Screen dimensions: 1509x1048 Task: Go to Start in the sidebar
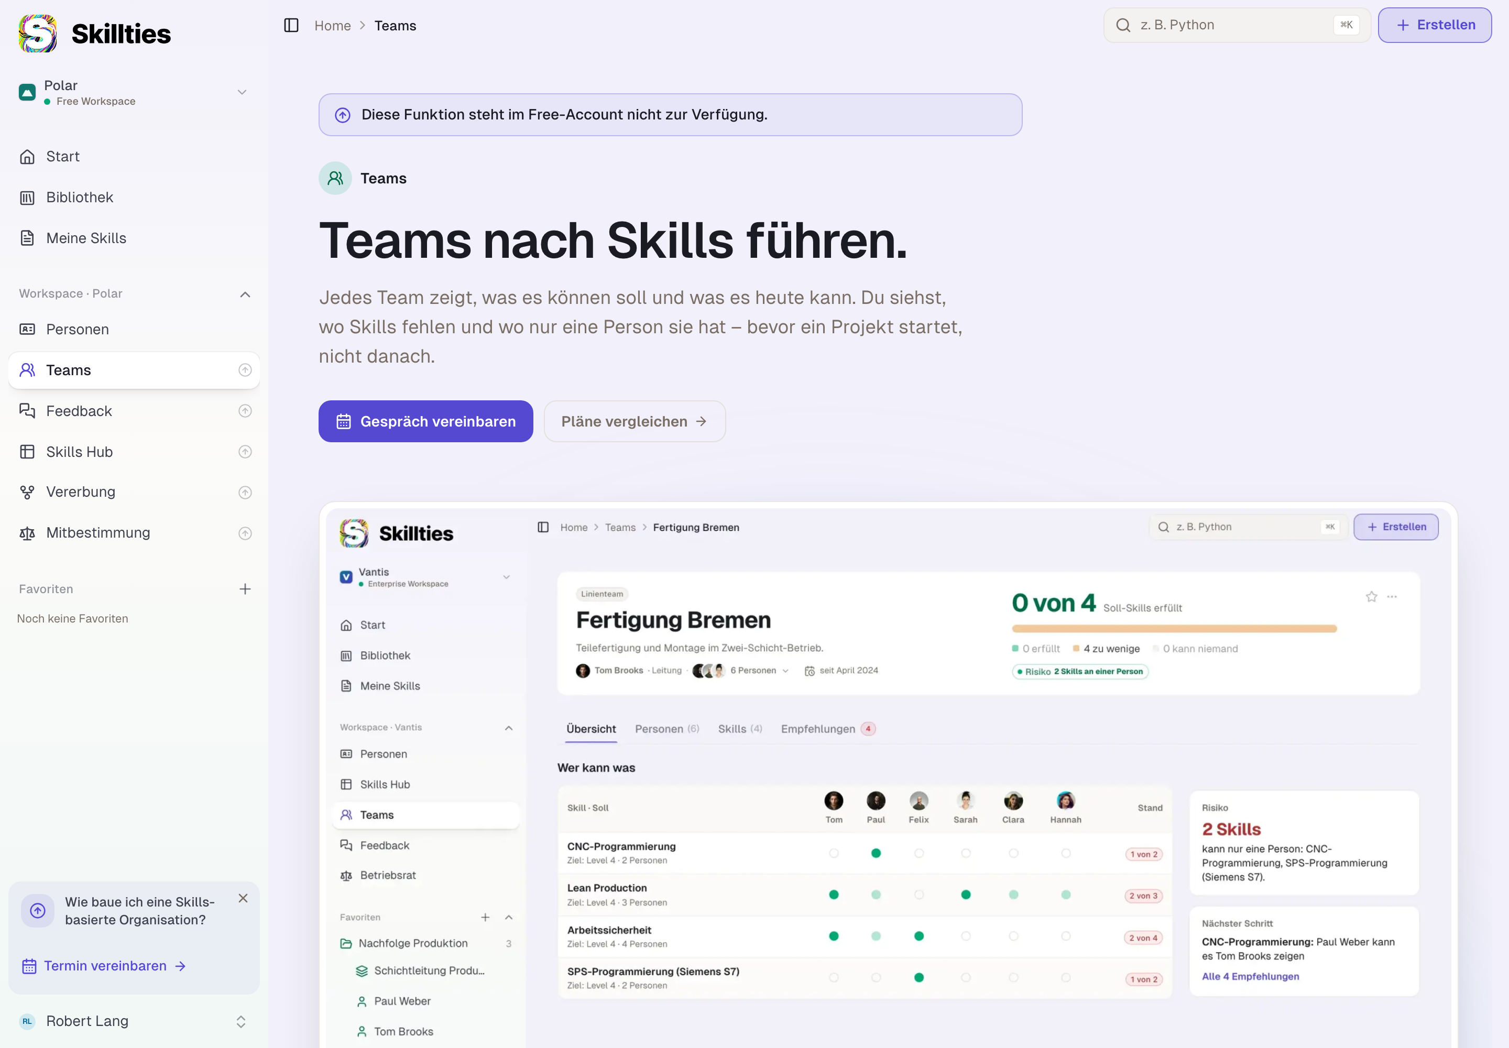coord(134,156)
